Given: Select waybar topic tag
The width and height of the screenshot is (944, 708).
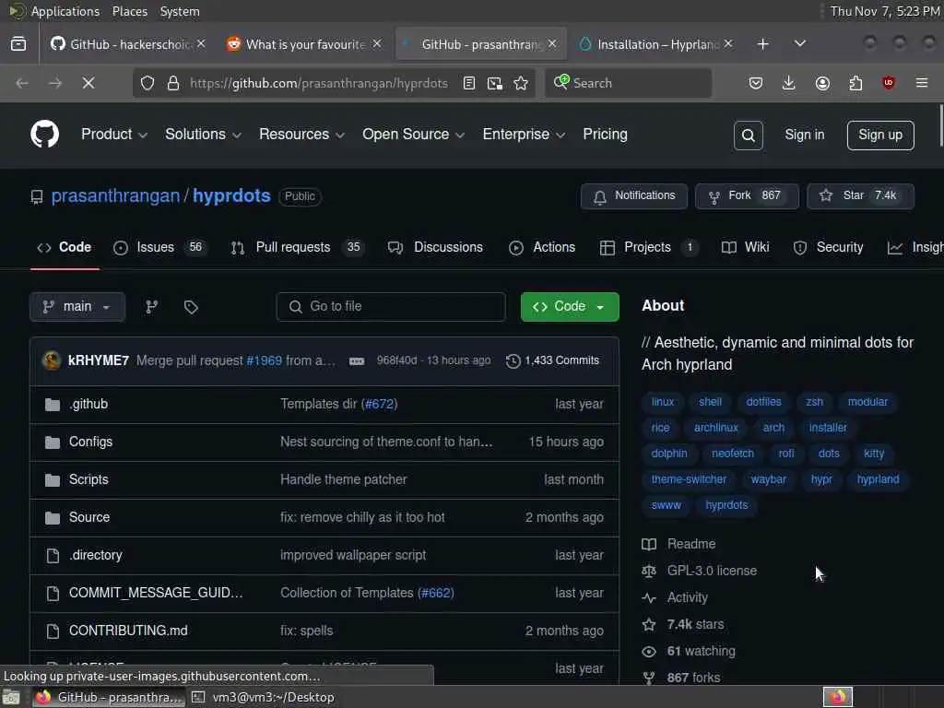Looking at the screenshot, I should click(768, 479).
